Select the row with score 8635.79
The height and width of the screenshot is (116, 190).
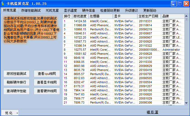click(x=123, y=70)
